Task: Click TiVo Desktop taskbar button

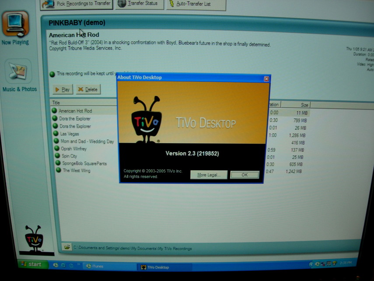Action: 164,267
